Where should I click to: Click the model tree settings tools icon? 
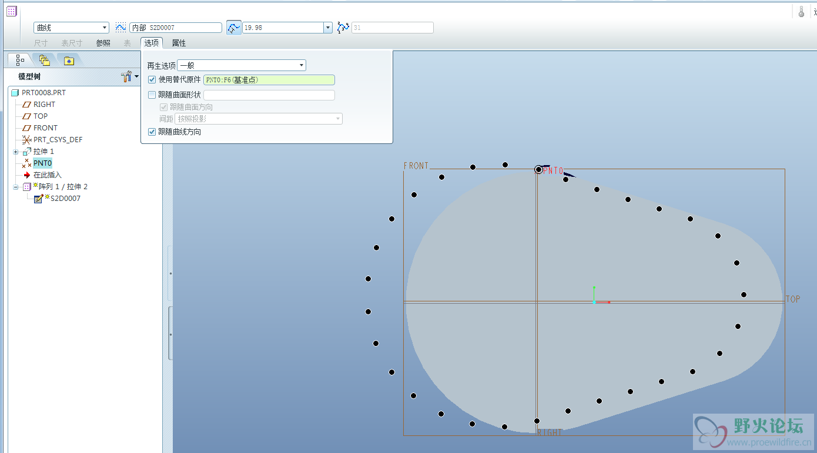click(x=126, y=76)
